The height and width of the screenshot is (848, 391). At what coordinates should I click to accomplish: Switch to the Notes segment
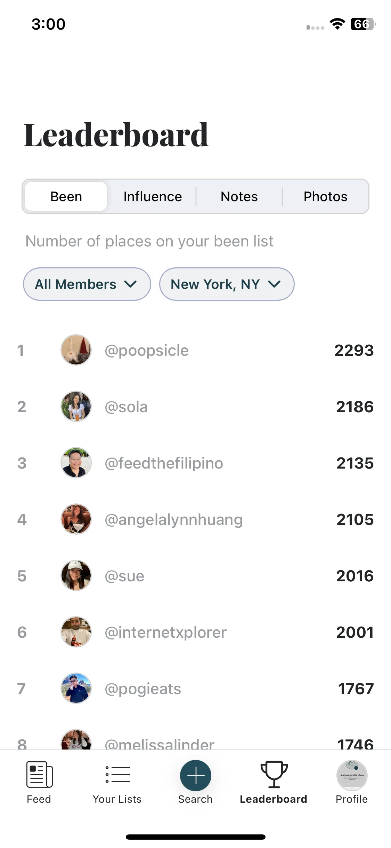pyautogui.click(x=239, y=196)
